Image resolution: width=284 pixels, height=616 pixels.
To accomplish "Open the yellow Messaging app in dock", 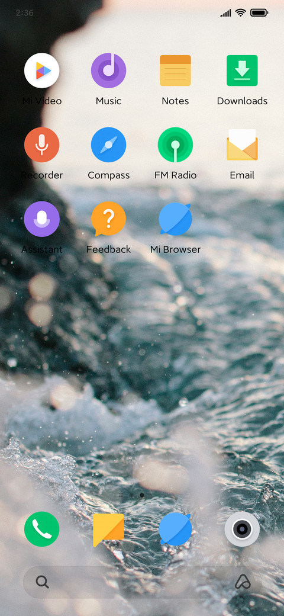I will [109, 530].
